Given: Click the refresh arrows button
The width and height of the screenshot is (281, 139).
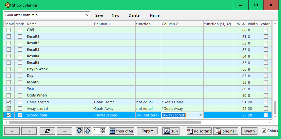Looking at the screenshot, I should [x=47, y=131].
